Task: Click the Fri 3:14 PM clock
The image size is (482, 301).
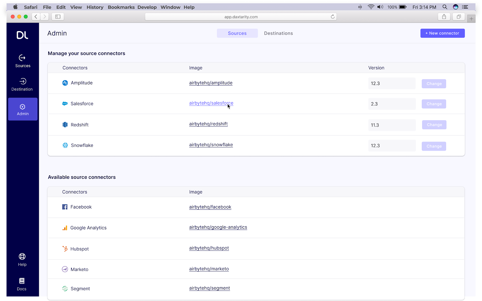Action: (424, 7)
